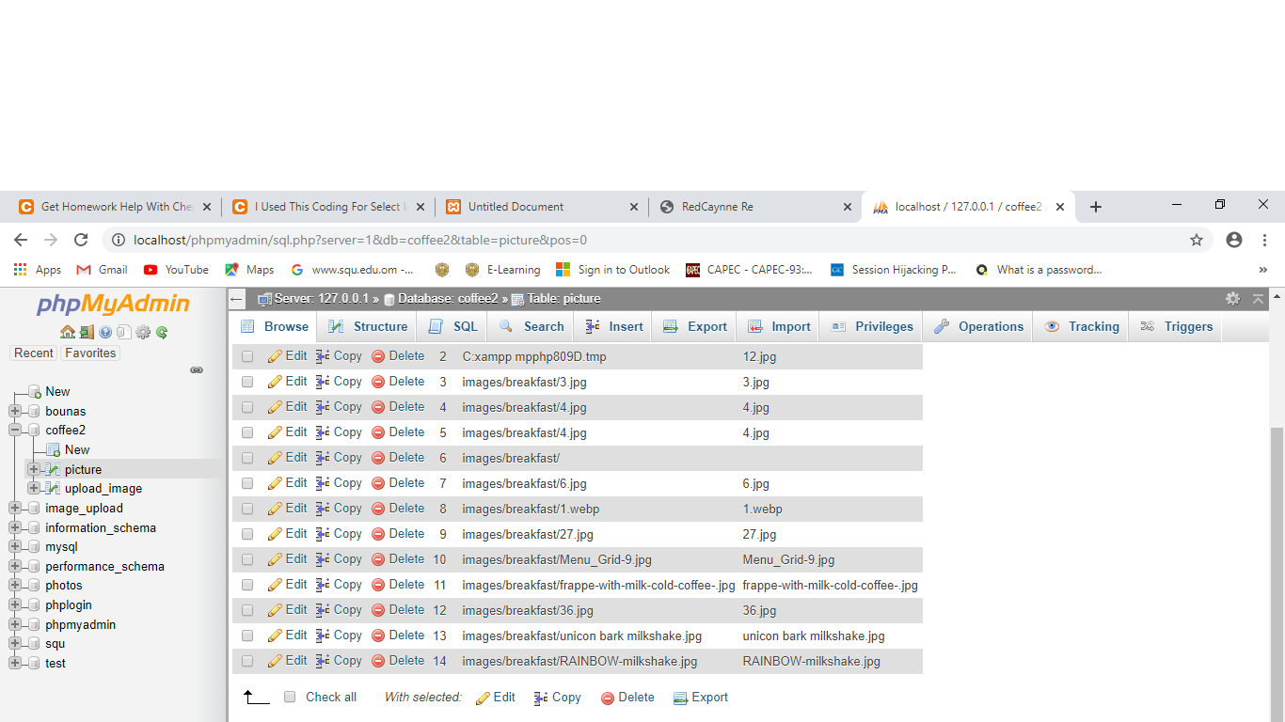Open YouTube bookmark

click(176, 270)
